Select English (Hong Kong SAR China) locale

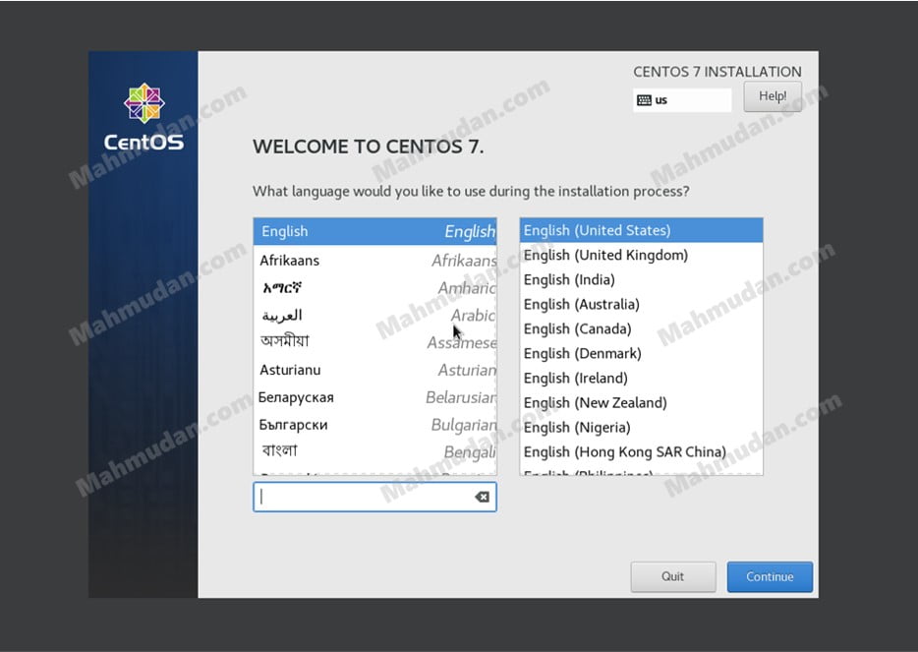pyautogui.click(x=640, y=451)
